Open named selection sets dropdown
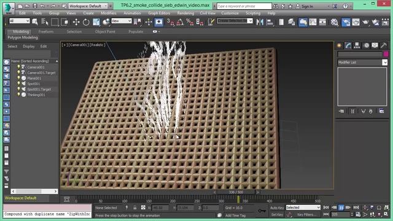Viewport: 393px width, 221px height. pos(235,21)
